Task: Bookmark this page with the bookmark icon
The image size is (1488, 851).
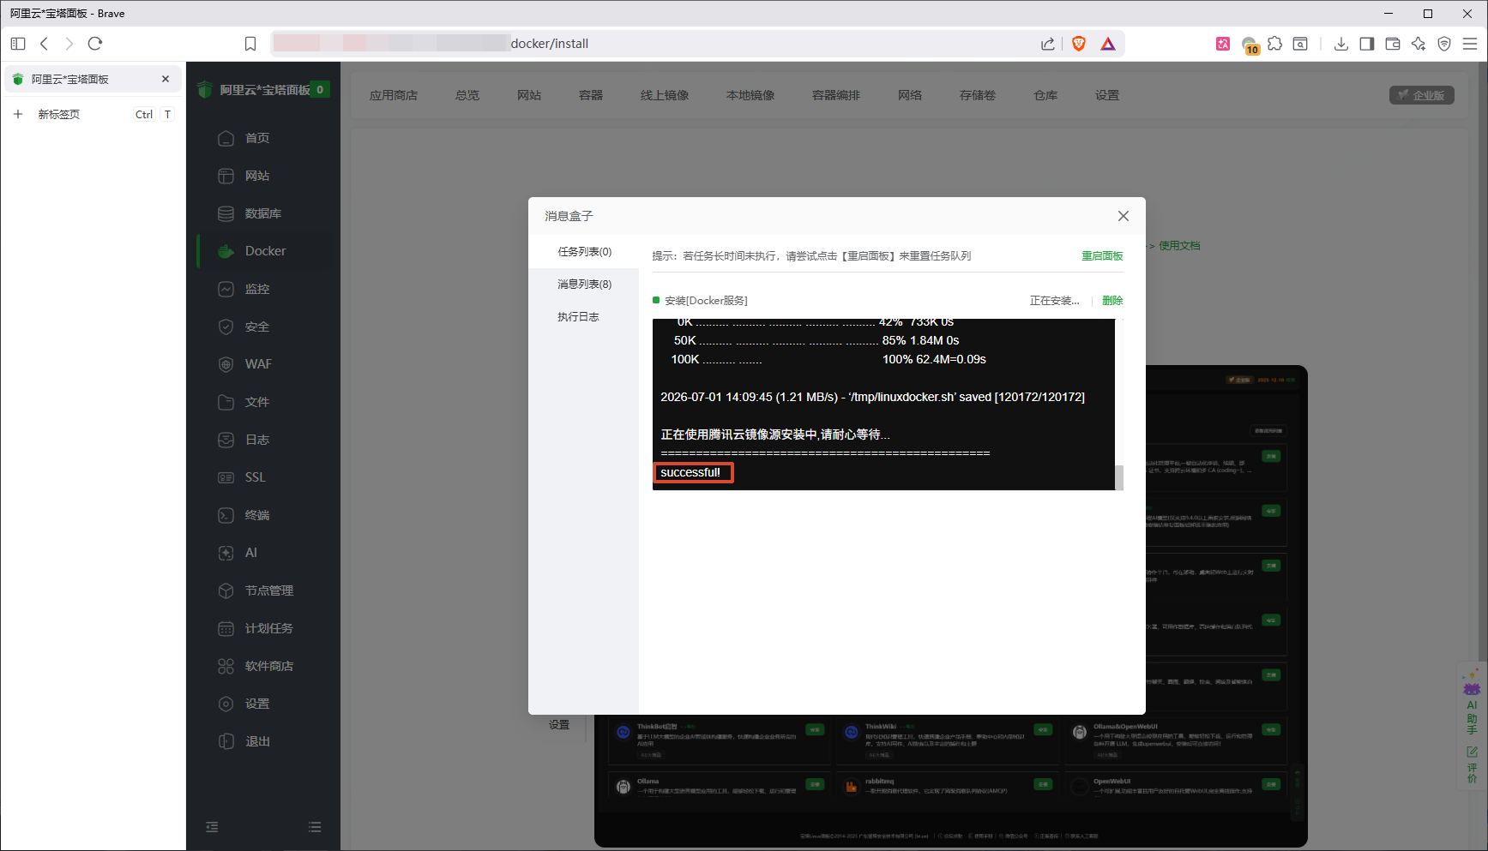Action: [250, 44]
